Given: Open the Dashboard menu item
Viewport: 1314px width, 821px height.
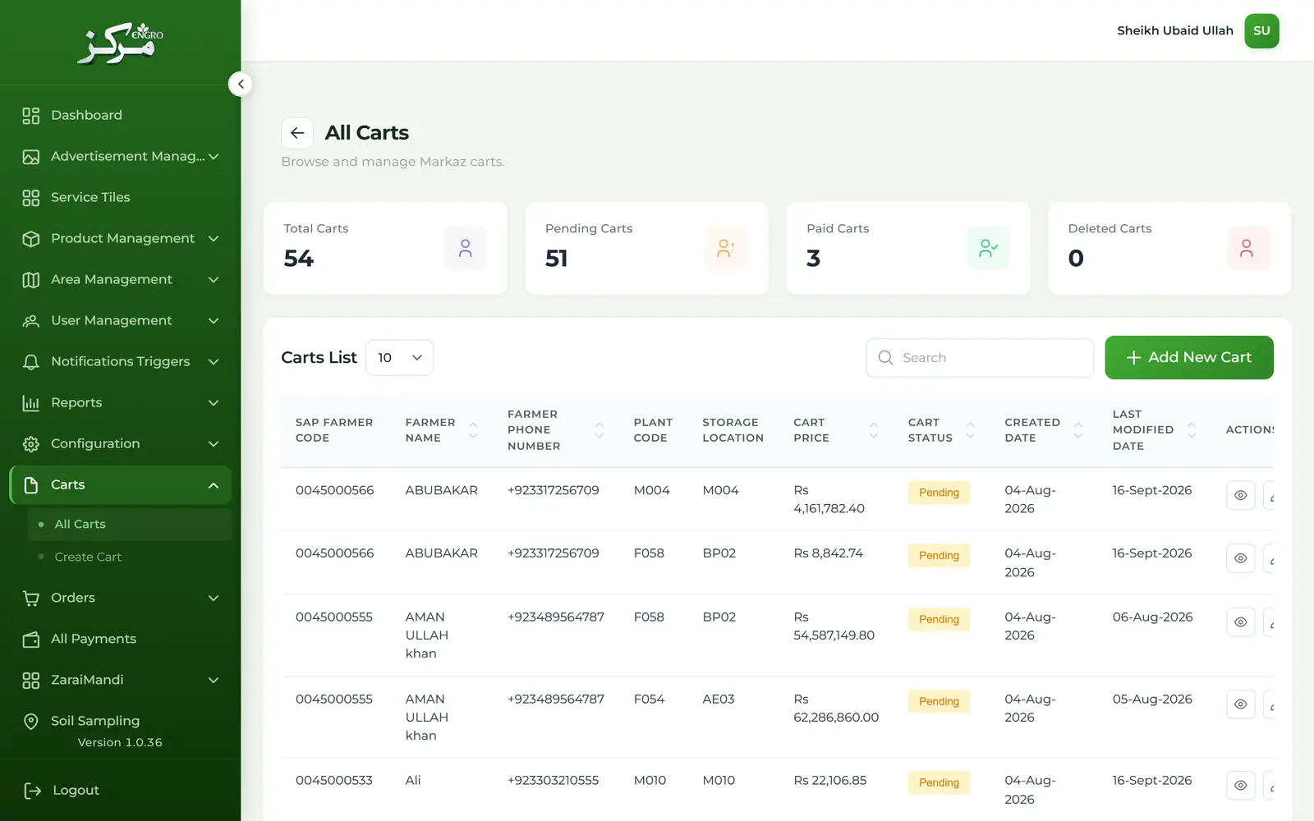Looking at the screenshot, I should 120,116.
